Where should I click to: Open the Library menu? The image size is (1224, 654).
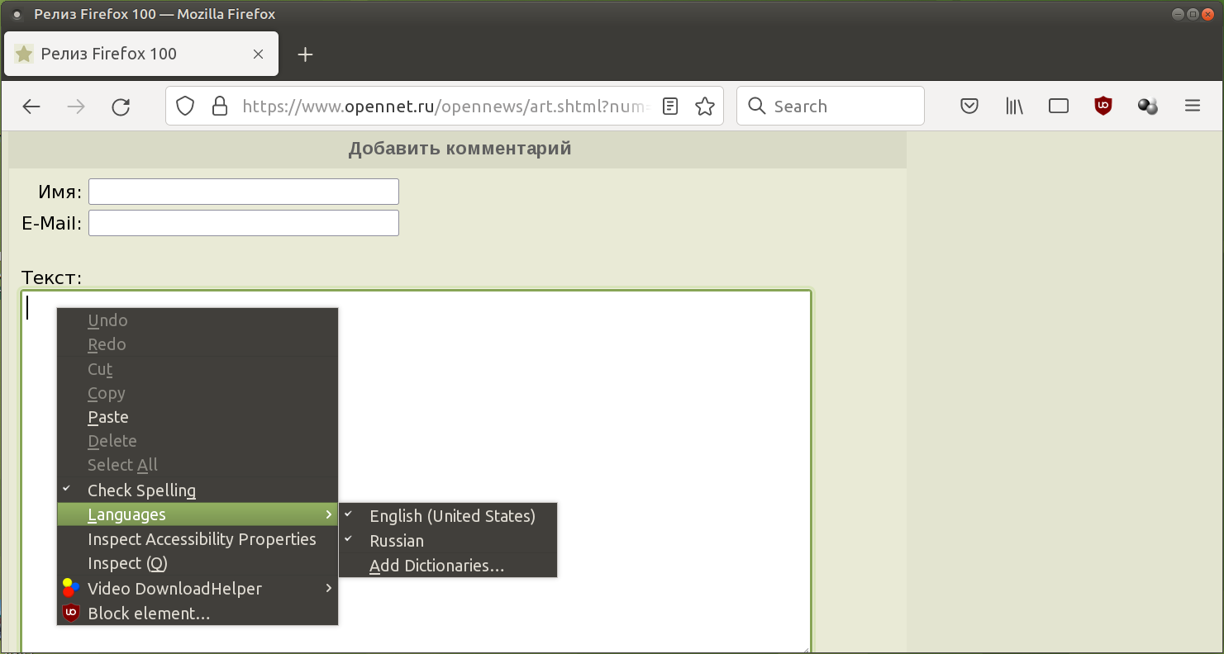(1014, 107)
